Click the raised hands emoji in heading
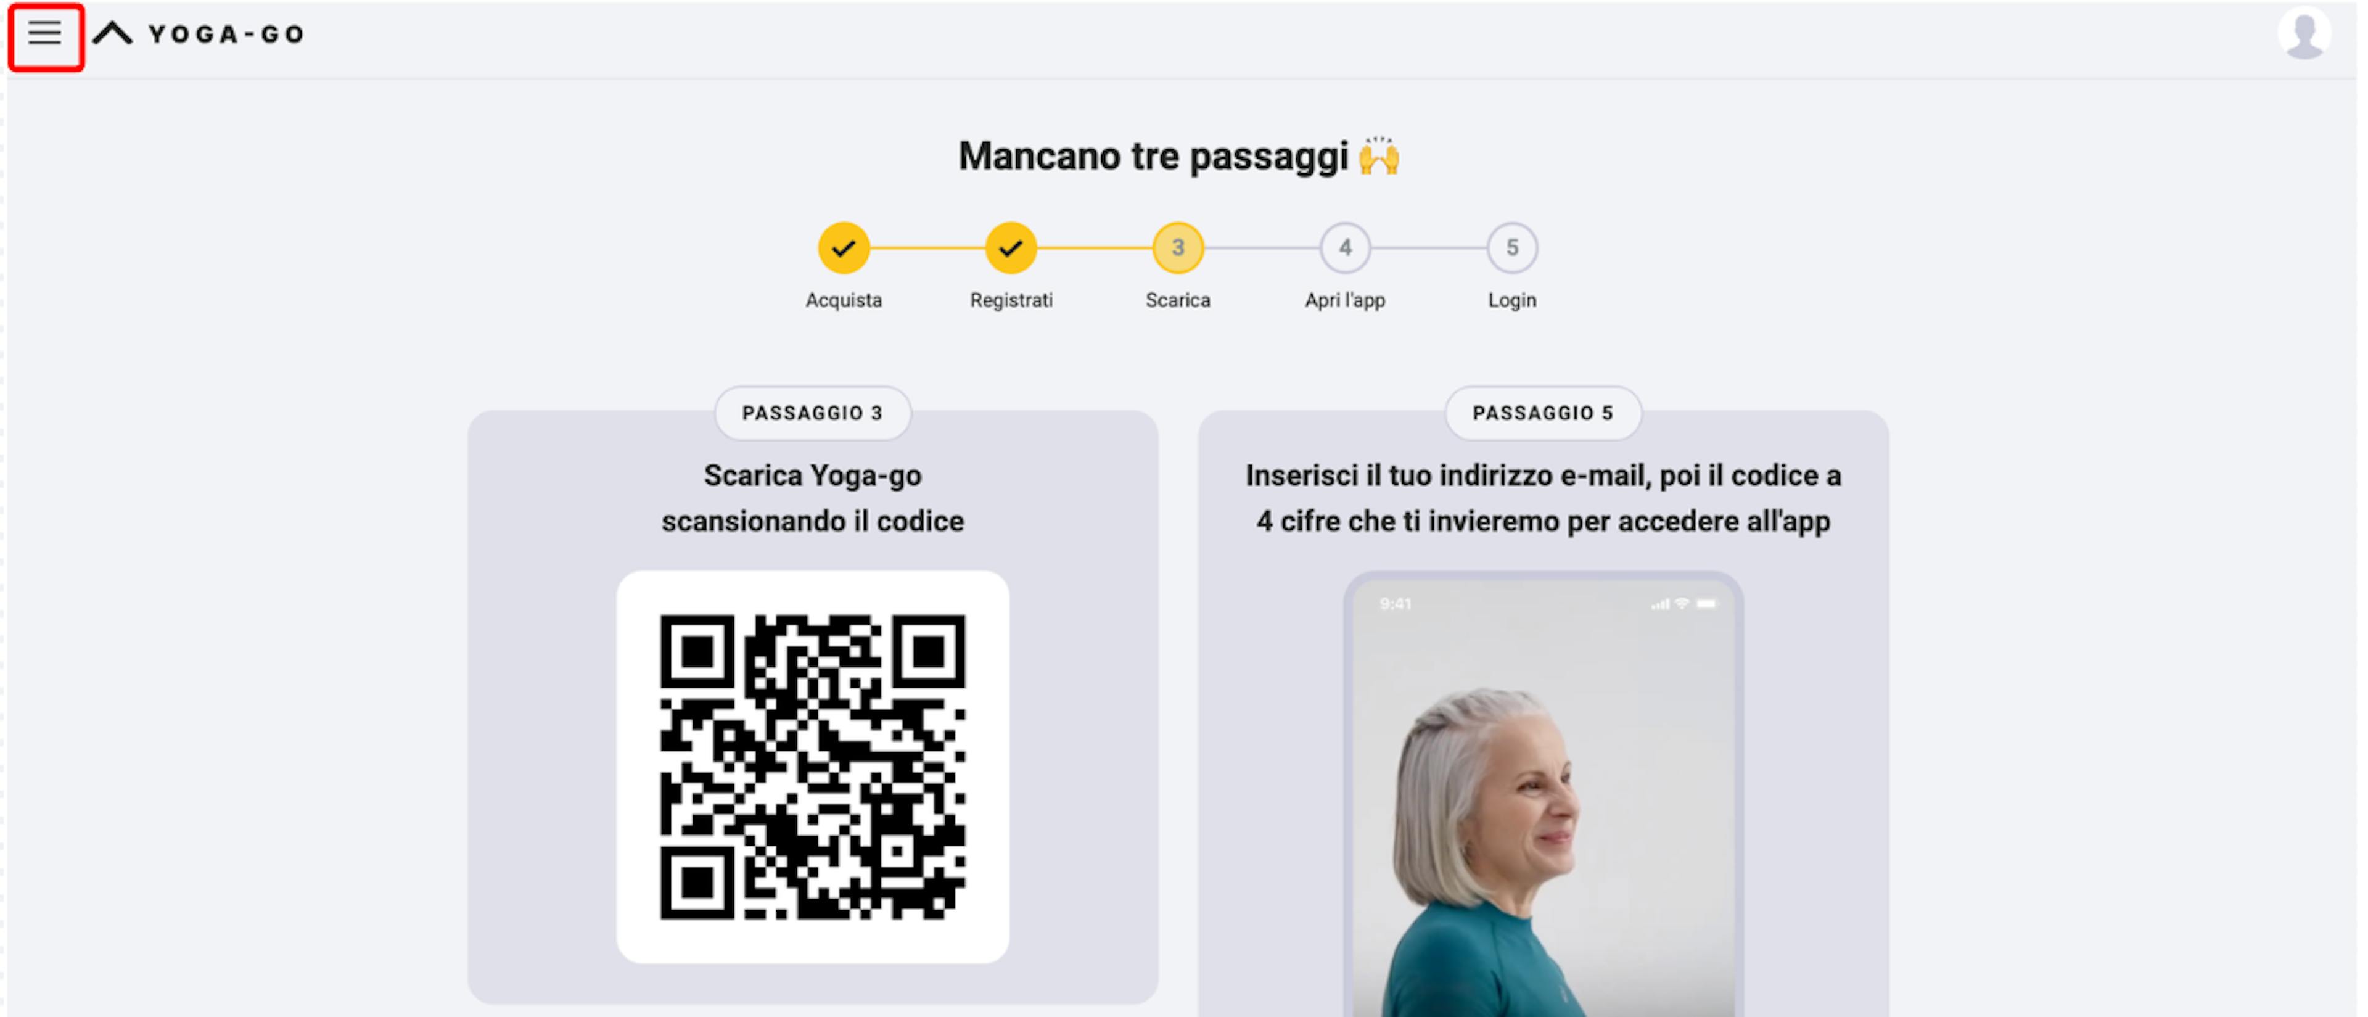Screen dimensions: 2368x1017 [x=1379, y=155]
